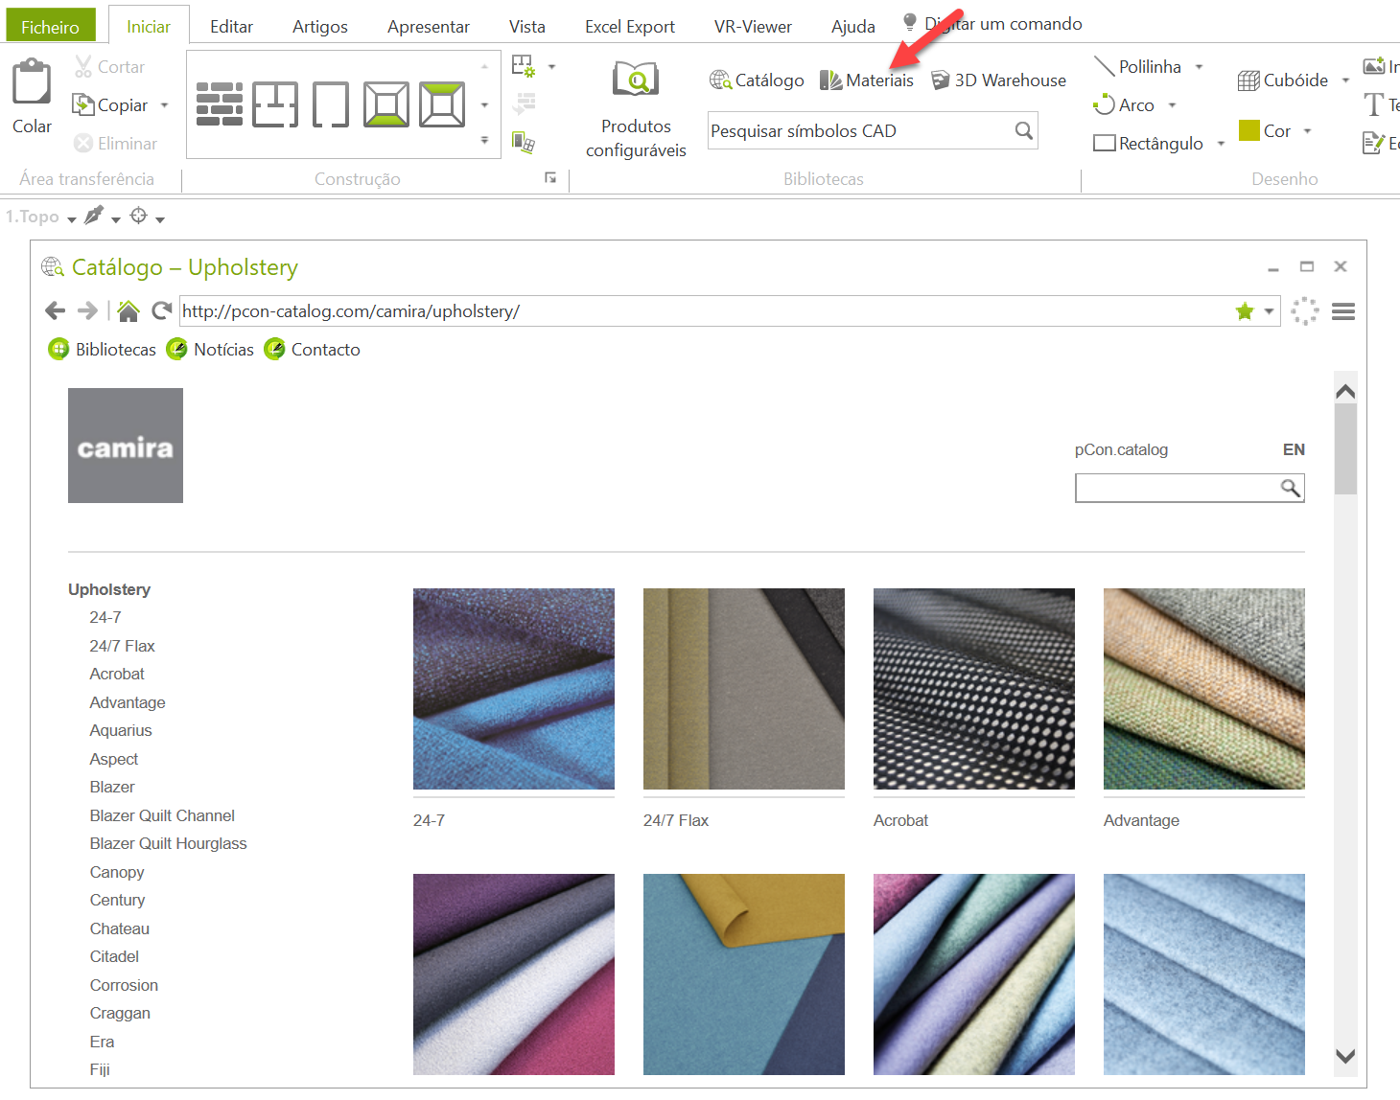Open the favorites dropdown arrow
The height and width of the screenshot is (1100, 1400).
[1269, 311]
